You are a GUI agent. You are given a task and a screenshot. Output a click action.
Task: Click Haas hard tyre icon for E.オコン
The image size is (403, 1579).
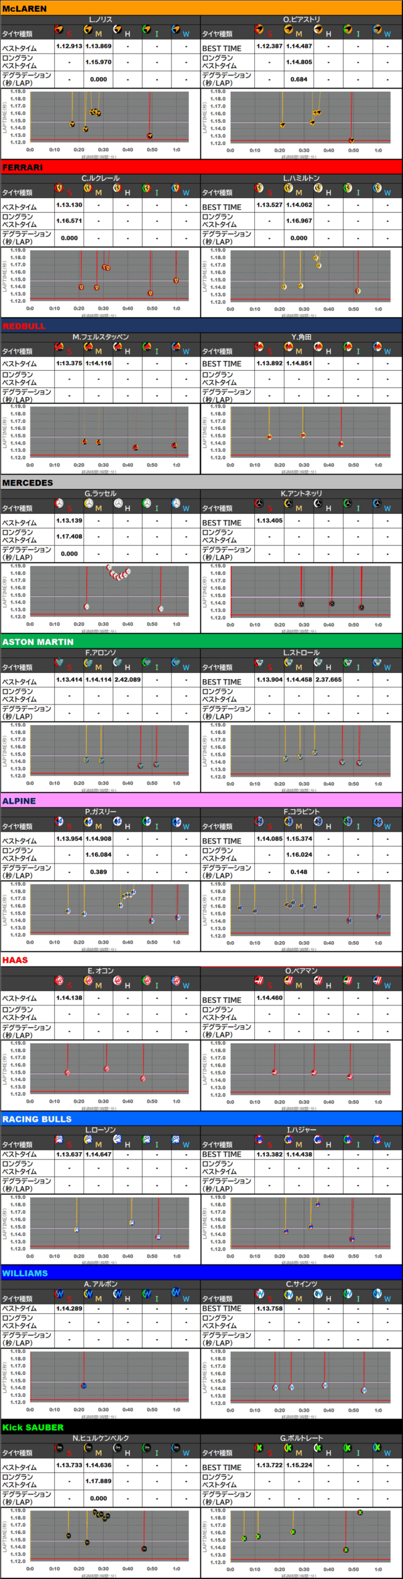[117, 981]
